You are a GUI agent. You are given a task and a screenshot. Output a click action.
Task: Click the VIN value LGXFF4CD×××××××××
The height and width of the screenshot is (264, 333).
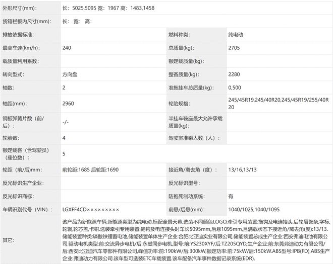pyautogui.click(x=91, y=210)
